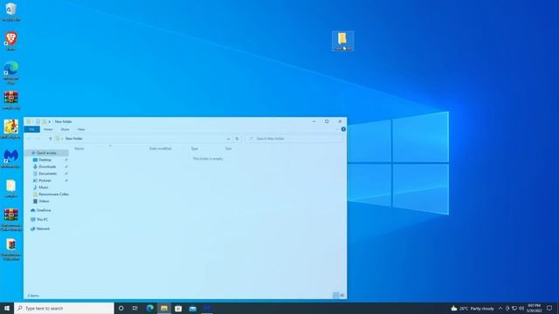559x314 pixels.
Task: Click the New folder icon in Explorer's title bar
Action: (x=45, y=122)
